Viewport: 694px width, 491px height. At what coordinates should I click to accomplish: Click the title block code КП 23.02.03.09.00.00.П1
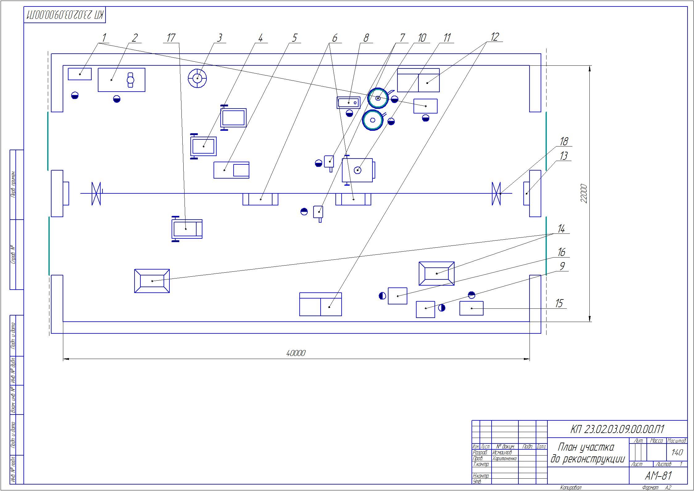pyautogui.click(x=617, y=429)
